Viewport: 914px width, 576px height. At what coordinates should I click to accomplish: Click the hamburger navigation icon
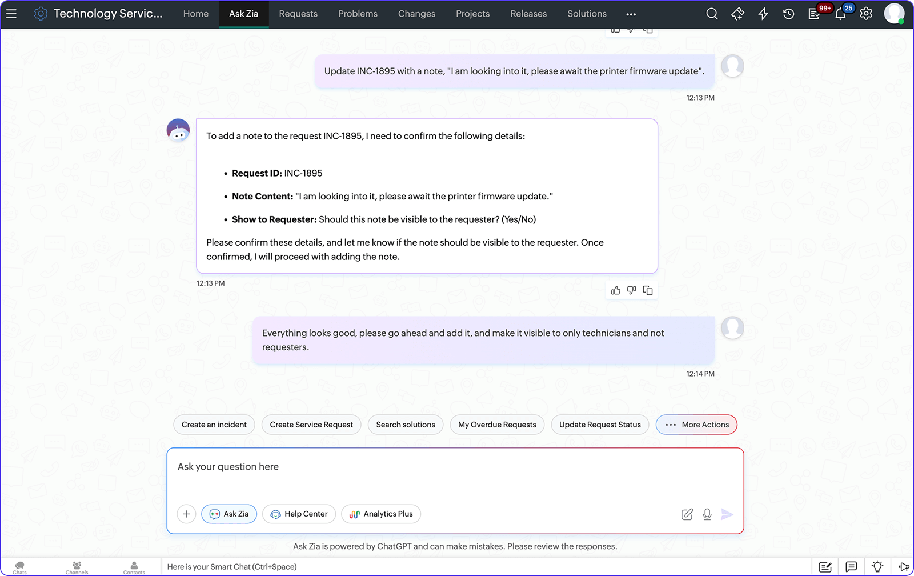coord(11,14)
